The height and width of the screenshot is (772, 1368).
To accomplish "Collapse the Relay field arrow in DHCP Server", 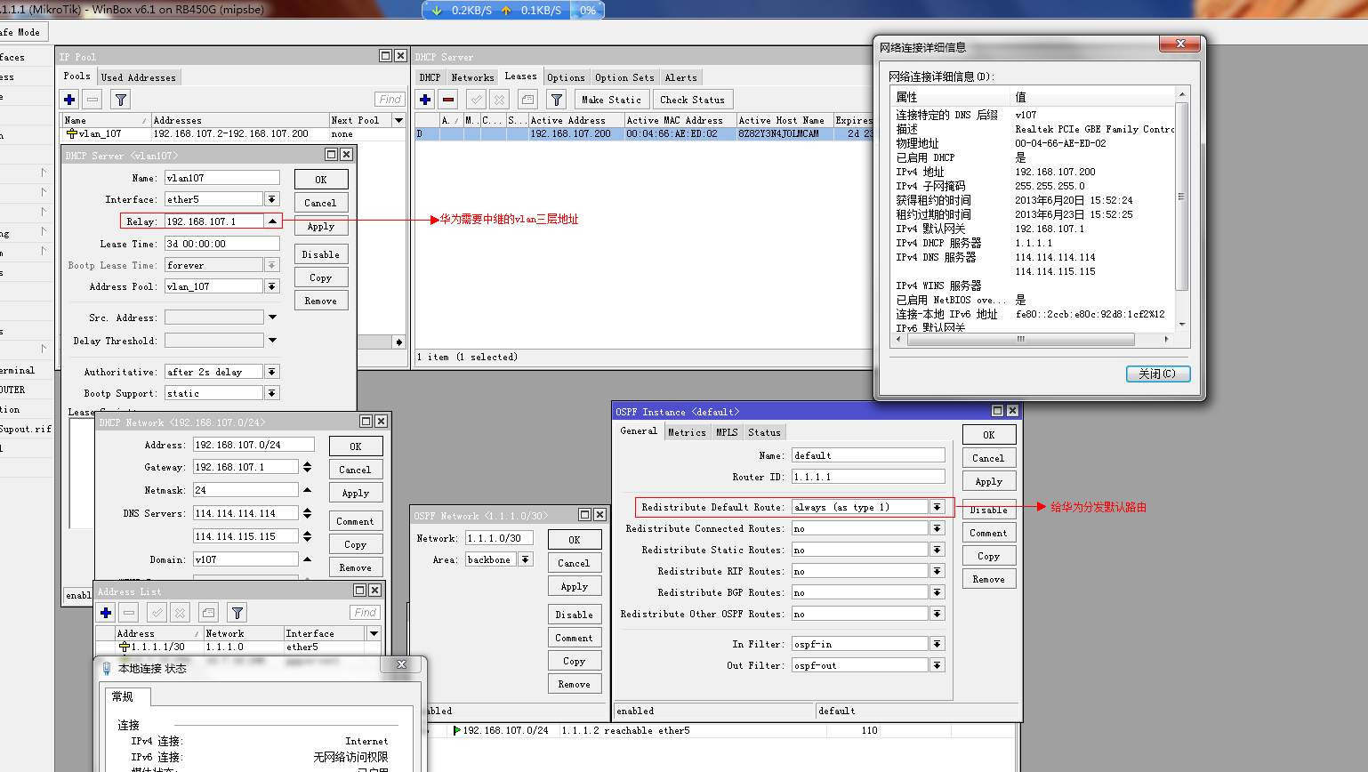I will pyautogui.click(x=272, y=221).
